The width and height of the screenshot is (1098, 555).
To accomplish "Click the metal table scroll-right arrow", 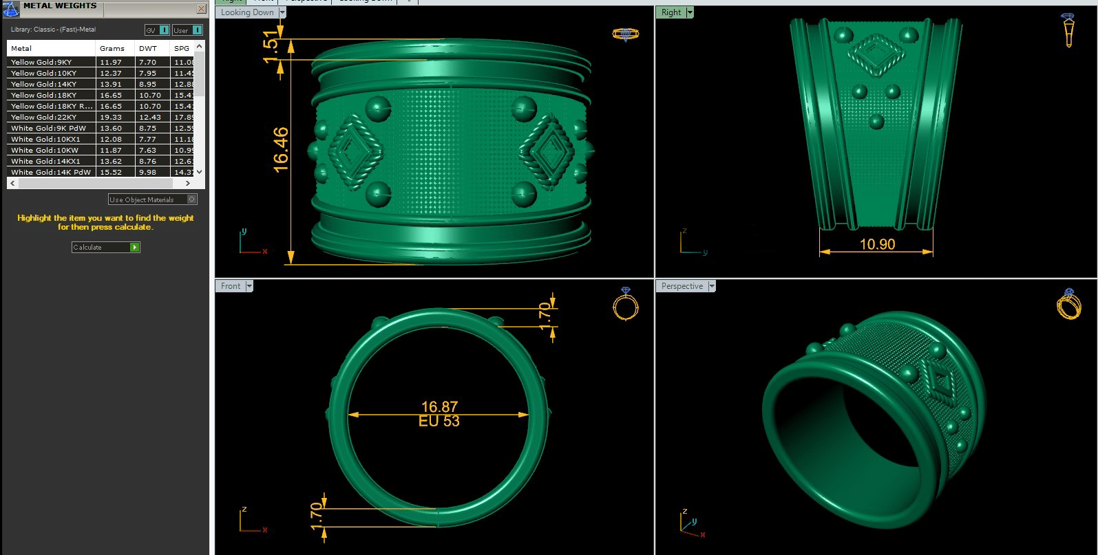I will tap(188, 184).
